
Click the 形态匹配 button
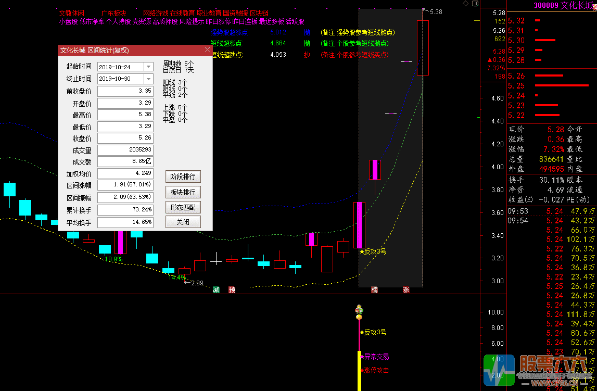click(x=183, y=207)
